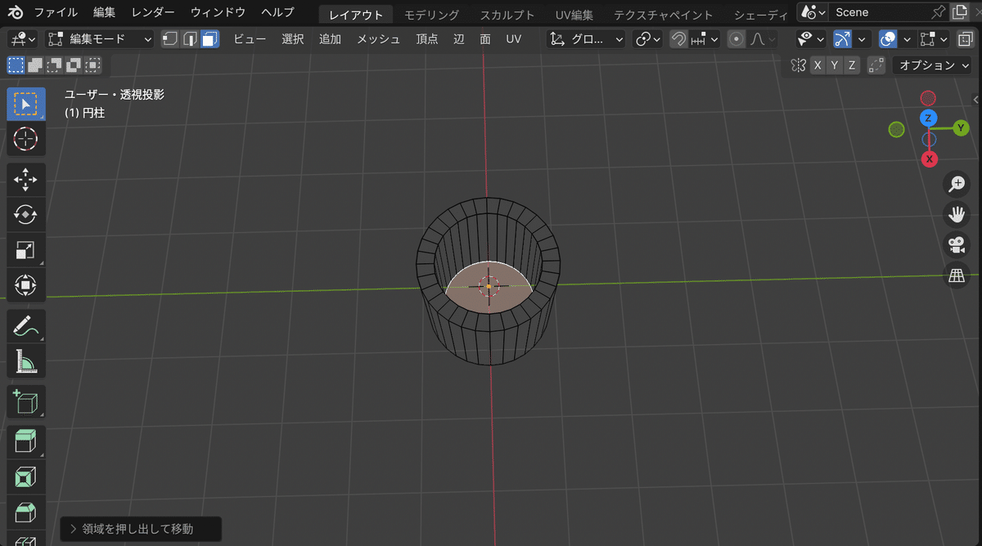Viewport: 982px width, 546px height.
Task: Select the box select tool in toolbar
Action: pos(26,104)
